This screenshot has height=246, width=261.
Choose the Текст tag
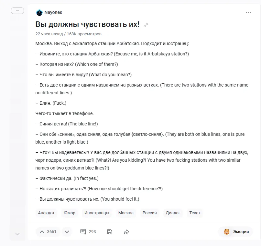pos(195,213)
